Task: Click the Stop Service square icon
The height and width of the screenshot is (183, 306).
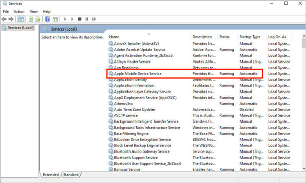Action: [80, 19]
